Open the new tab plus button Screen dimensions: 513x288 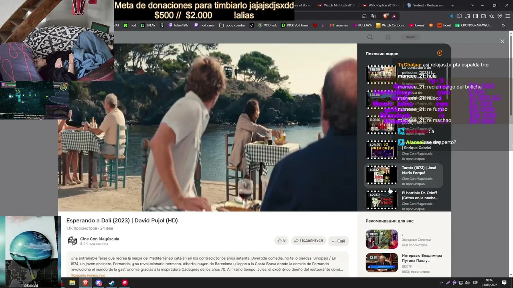pyautogui.click(x=453, y=5)
